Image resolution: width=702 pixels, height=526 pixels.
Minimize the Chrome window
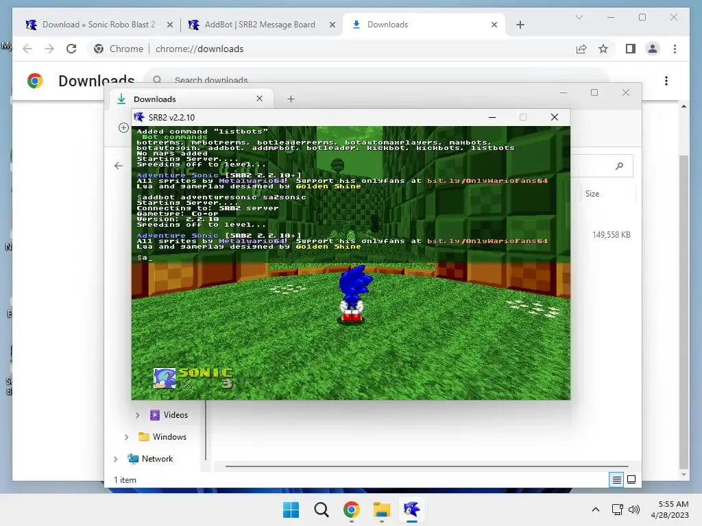(x=611, y=17)
